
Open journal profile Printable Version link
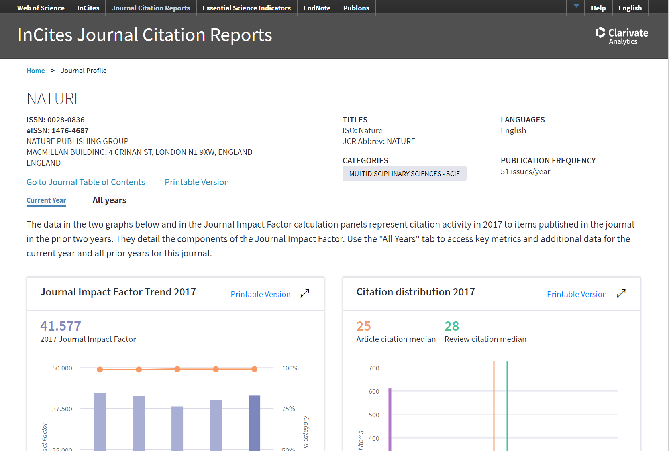pos(197,182)
